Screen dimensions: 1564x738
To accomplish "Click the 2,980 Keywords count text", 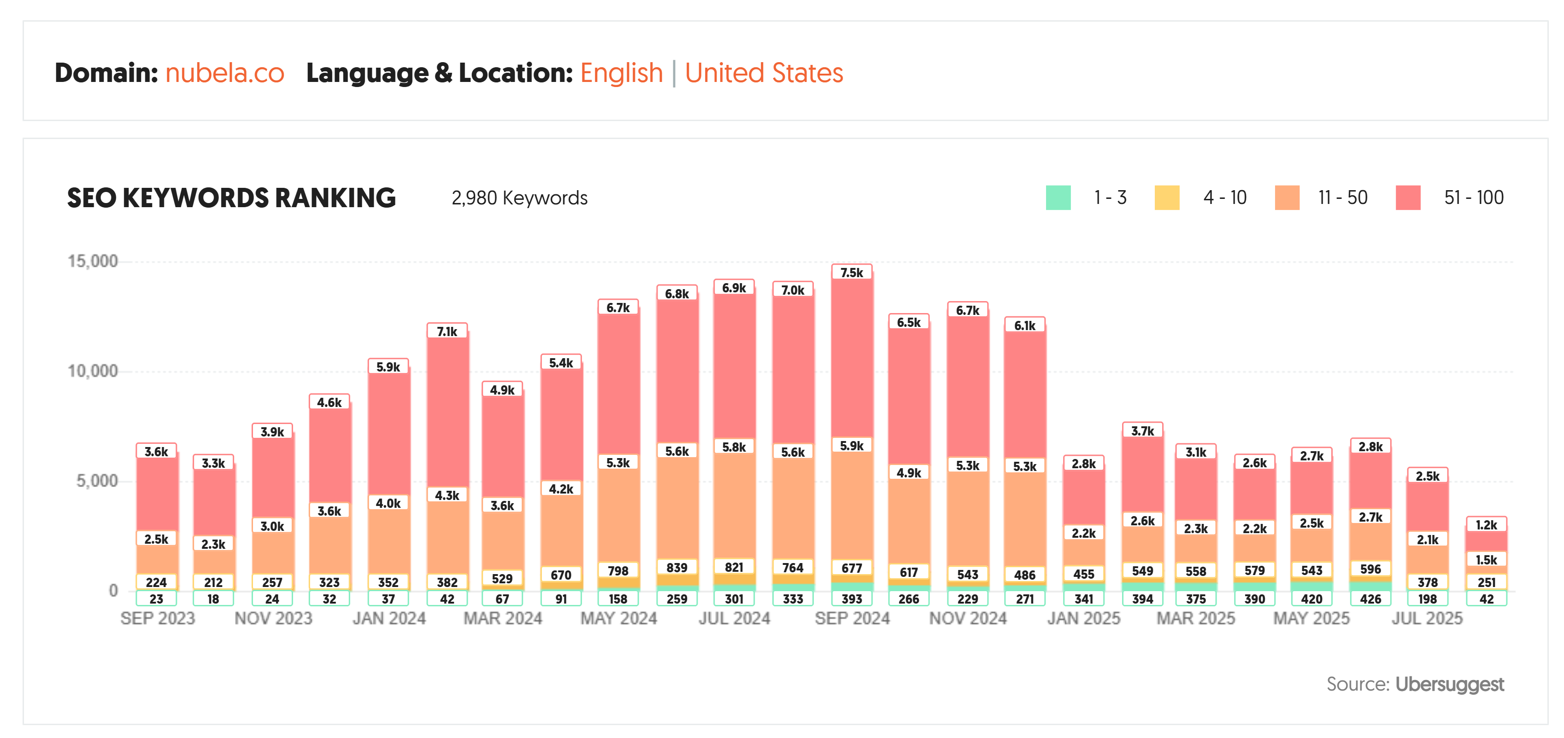I will pyautogui.click(x=519, y=198).
